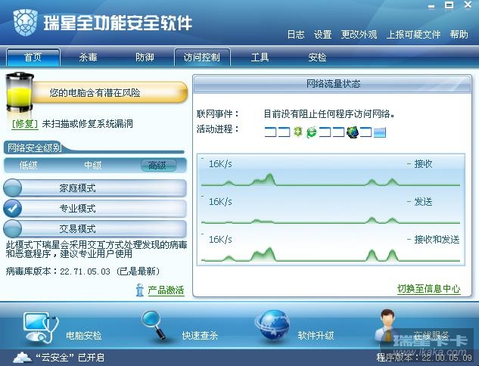Viewport: 479px width, 366px height.
Task: Click 上报可疑文件 in the top menu
Action: [414, 35]
